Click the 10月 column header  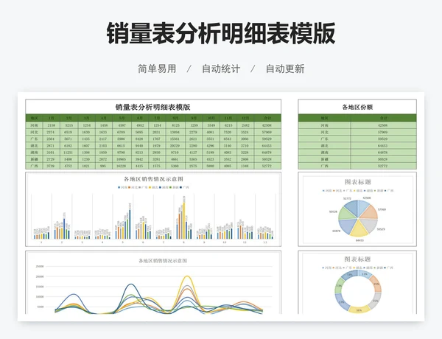click(x=211, y=118)
